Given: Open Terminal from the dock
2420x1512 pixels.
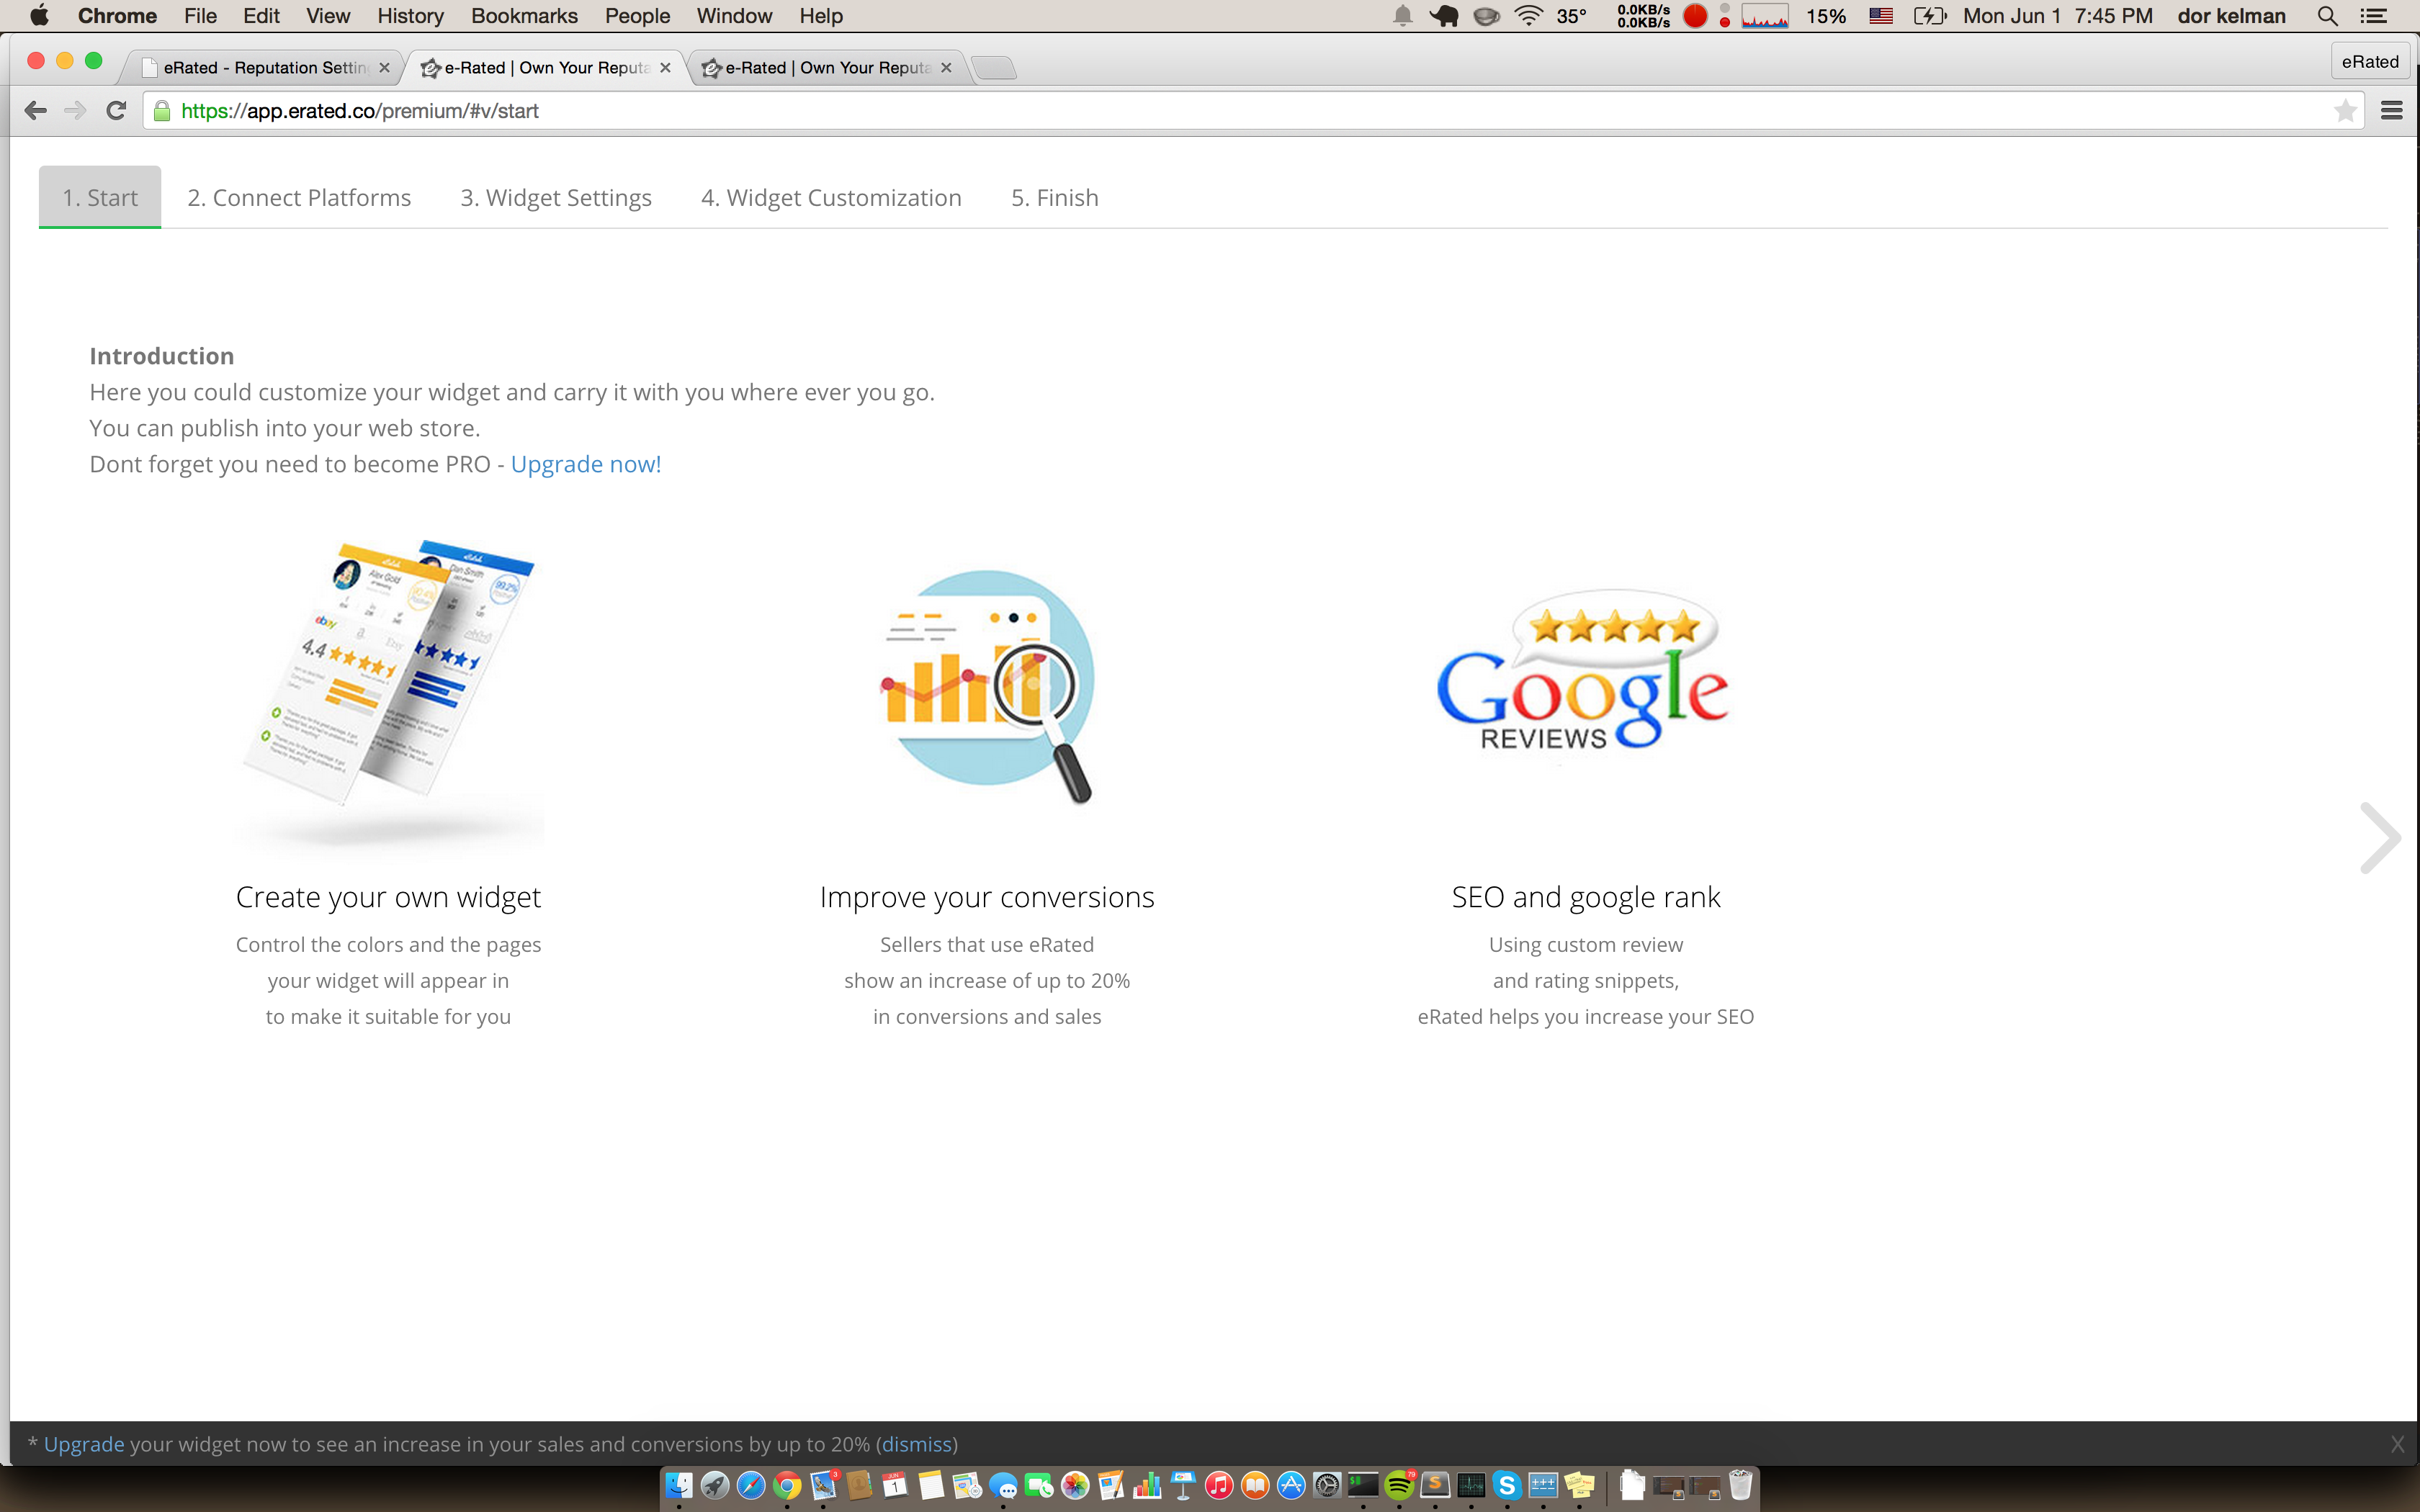Looking at the screenshot, I should coord(1363,1486).
